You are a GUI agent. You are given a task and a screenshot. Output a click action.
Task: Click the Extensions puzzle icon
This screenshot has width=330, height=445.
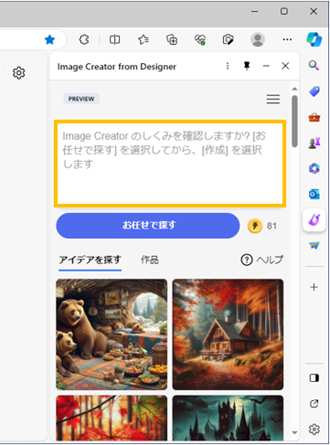coord(84,39)
